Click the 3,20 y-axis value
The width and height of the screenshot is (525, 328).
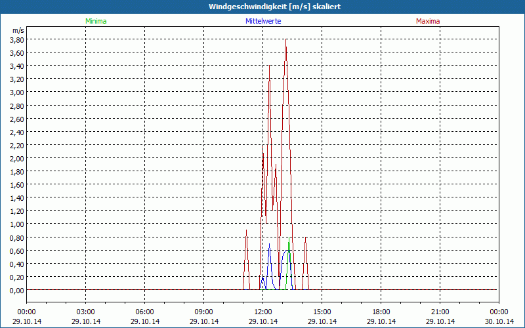click(x=17, y=79)
